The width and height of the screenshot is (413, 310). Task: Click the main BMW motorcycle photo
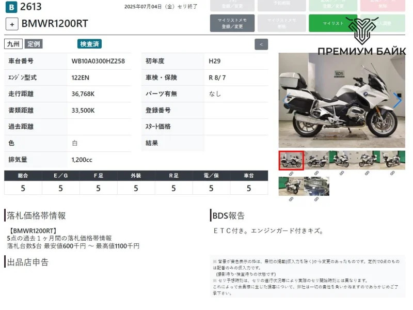pos(341,101)
